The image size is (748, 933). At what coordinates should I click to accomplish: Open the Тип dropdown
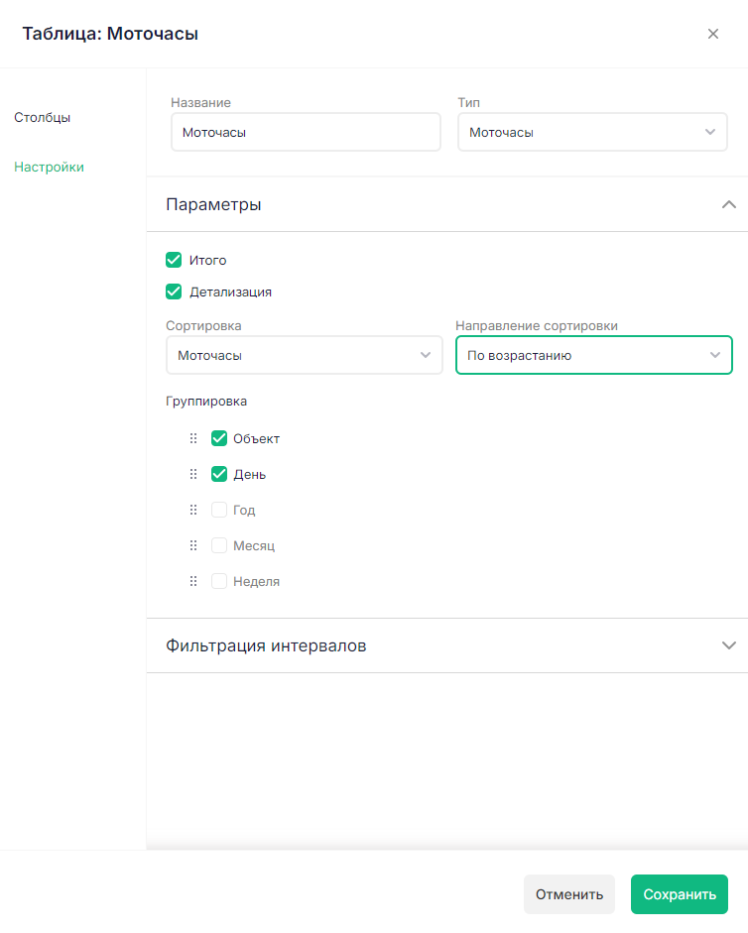pyautogui.click(x=592, y=132)
